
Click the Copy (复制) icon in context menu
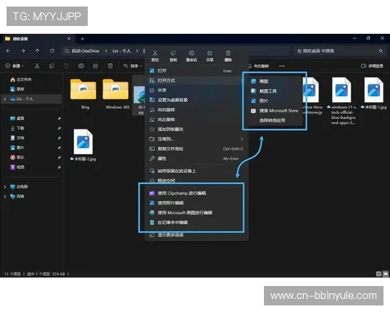[x=173, y=53]
